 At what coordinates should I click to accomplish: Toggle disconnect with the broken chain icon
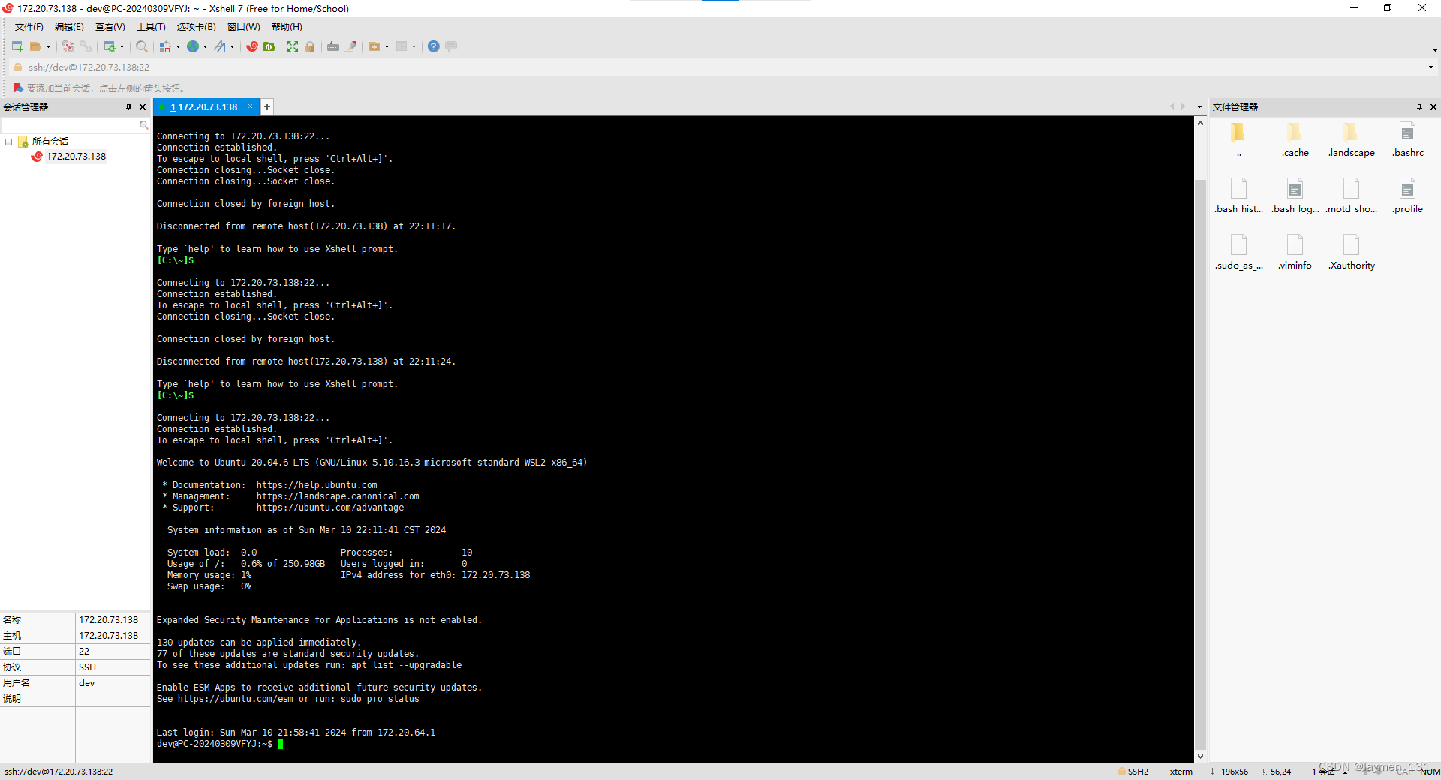point(68,46)
